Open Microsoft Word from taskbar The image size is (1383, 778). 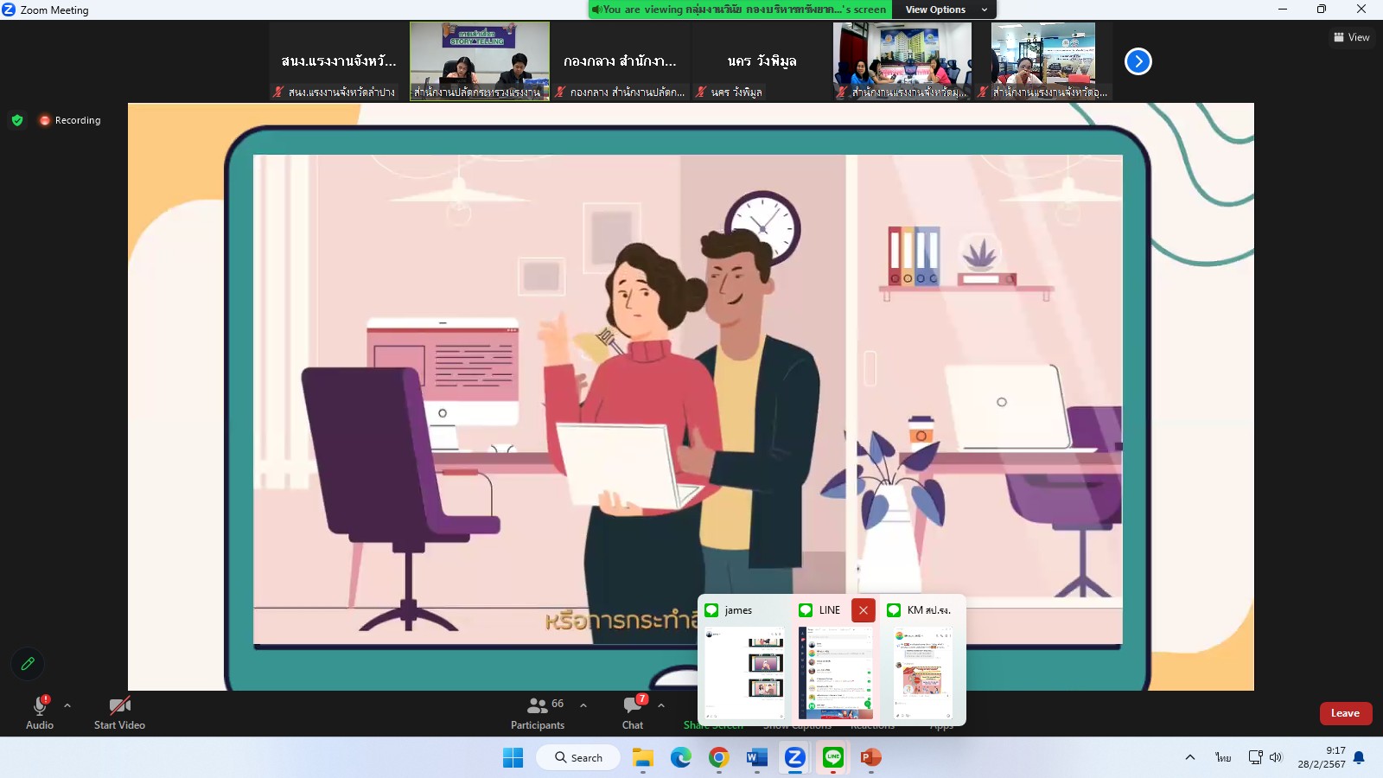[x=757, y=757]
